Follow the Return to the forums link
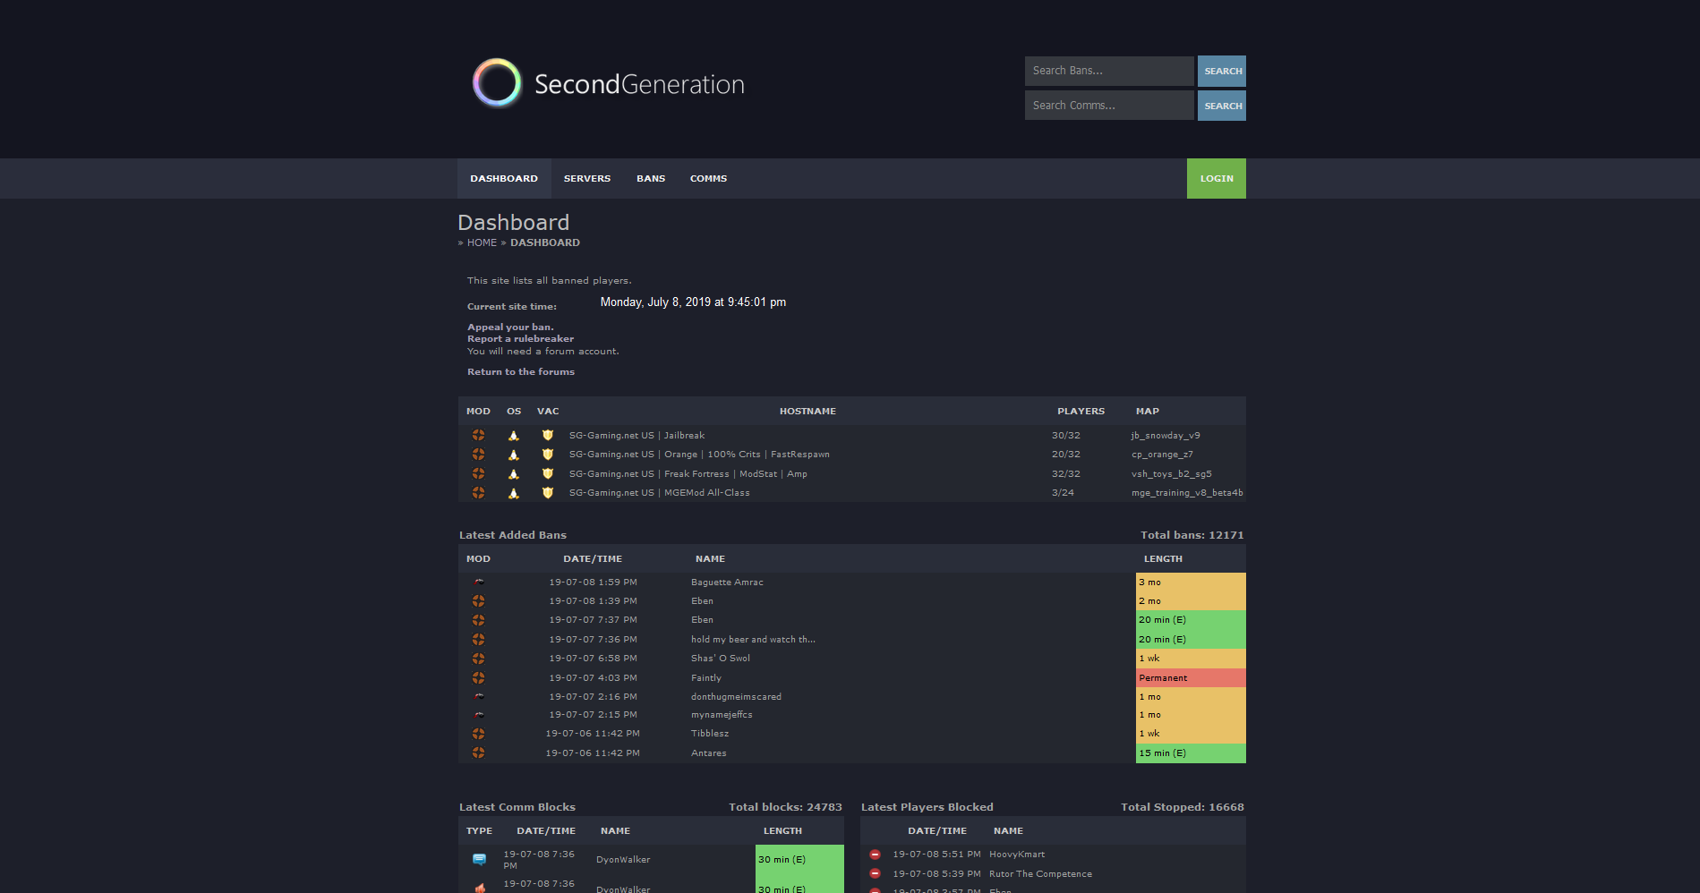This screenshot has height=893, width=1700. pyautogui.click(x=521, y=372)
